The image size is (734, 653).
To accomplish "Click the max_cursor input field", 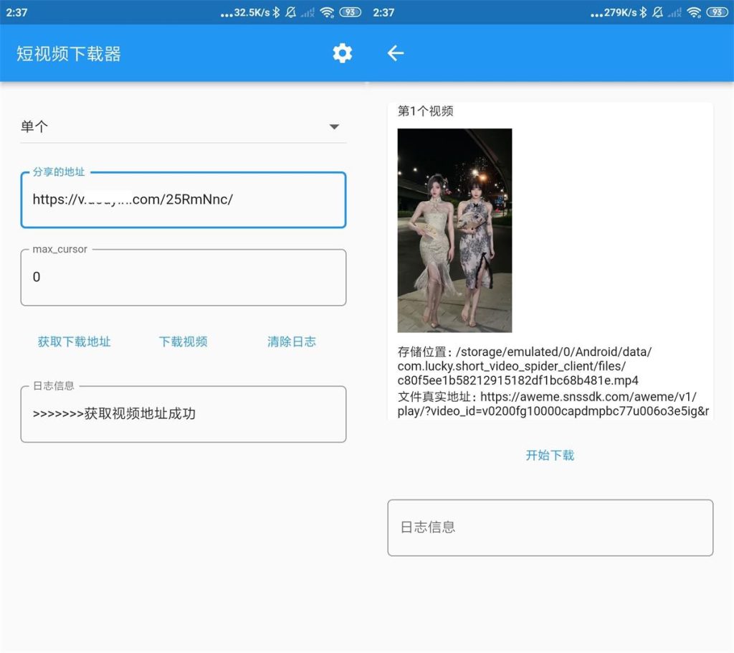I will (x=183, y=277).
